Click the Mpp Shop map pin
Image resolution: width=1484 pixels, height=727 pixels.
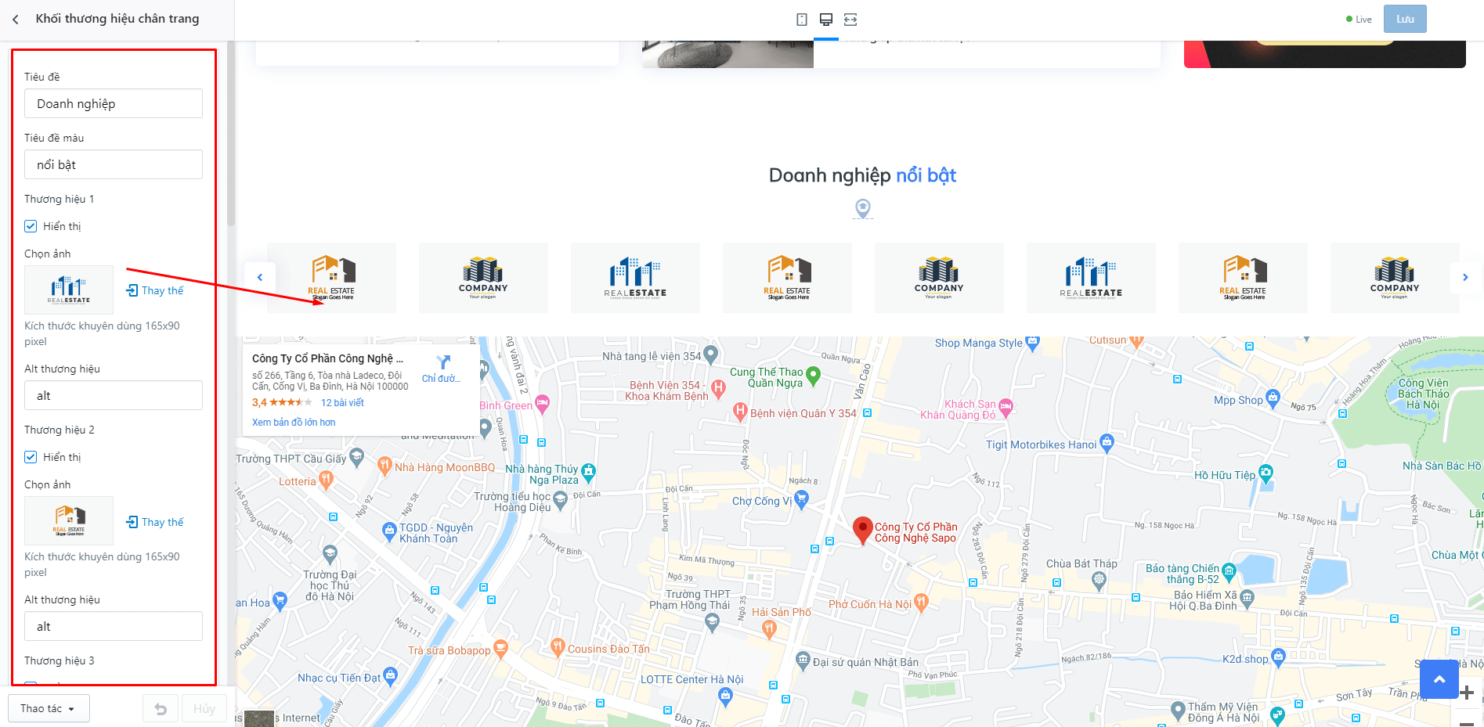point(1273,398)
